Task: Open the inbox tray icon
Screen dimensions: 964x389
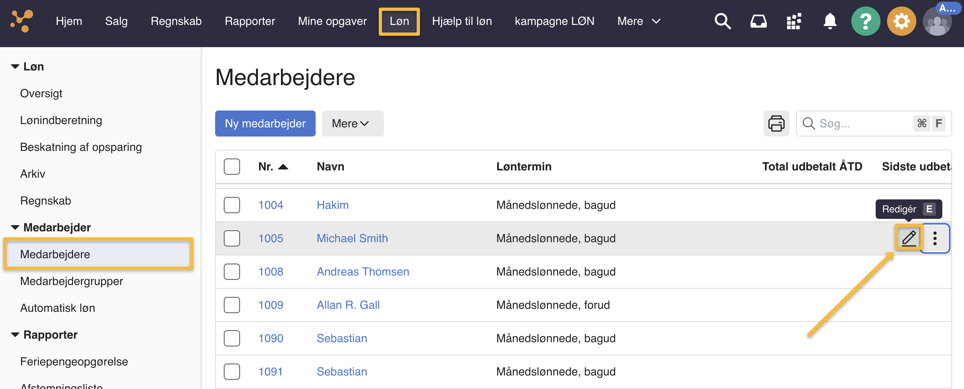Action: click(758, 21)
